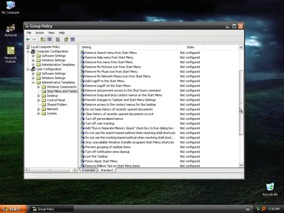Click the Local Computer Policy root icon

tap(28, 47)
